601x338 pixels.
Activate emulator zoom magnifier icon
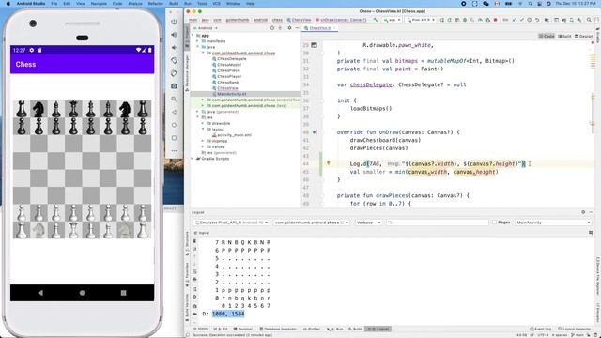tap(174, 100)
